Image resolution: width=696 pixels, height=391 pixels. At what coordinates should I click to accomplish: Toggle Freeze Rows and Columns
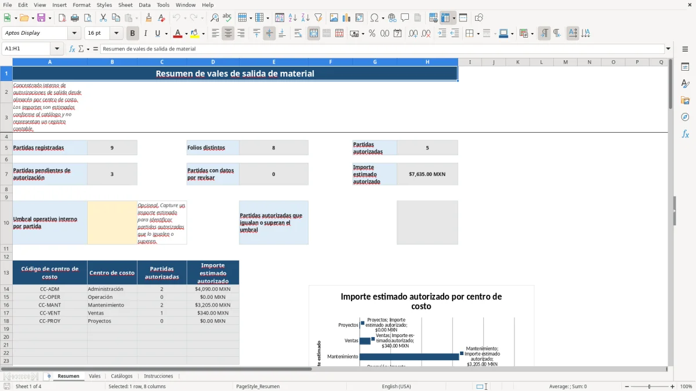coord(446,18)
